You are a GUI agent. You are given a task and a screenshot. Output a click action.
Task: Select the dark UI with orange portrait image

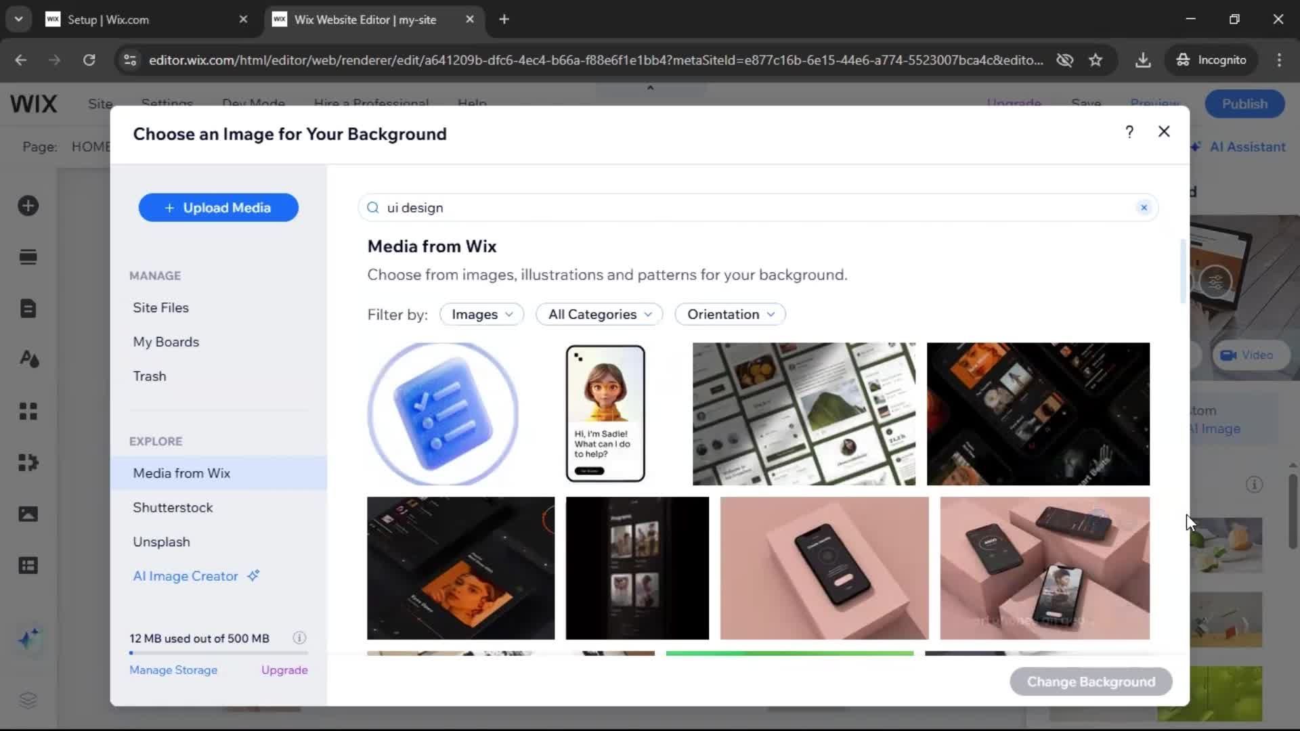(460, 568)
